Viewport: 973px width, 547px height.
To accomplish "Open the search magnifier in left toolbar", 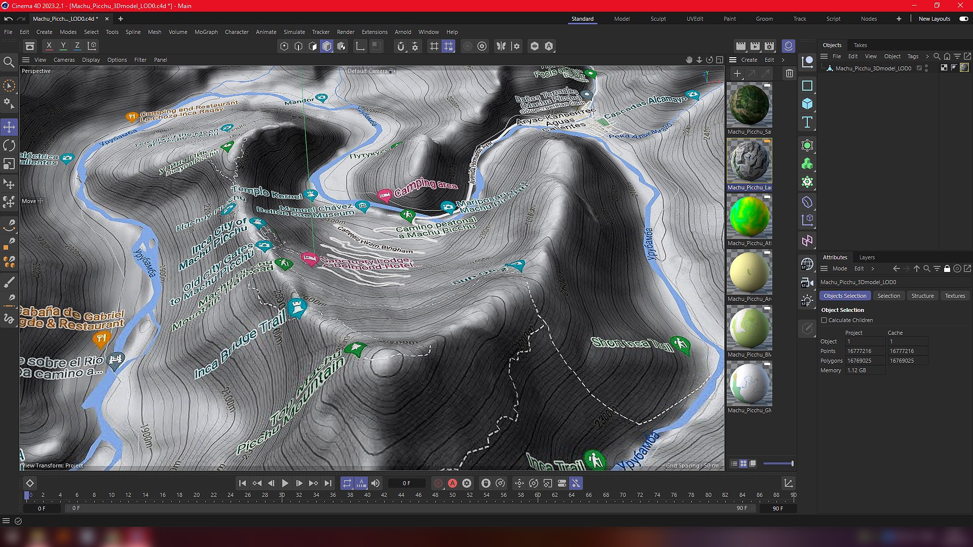I will tap(9, 62).
